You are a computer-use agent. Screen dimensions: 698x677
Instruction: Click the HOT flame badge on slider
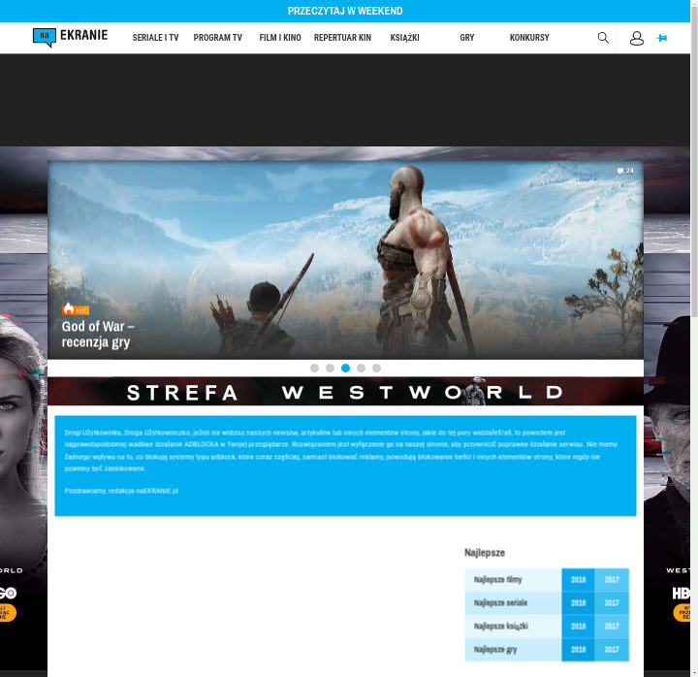[76, 308]
